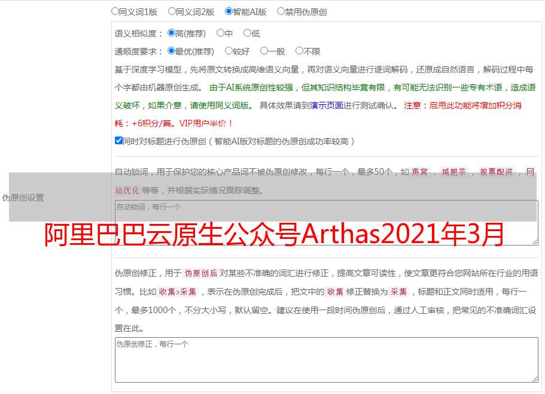Set 通顺度要求 to 一般

coord(264,51)
